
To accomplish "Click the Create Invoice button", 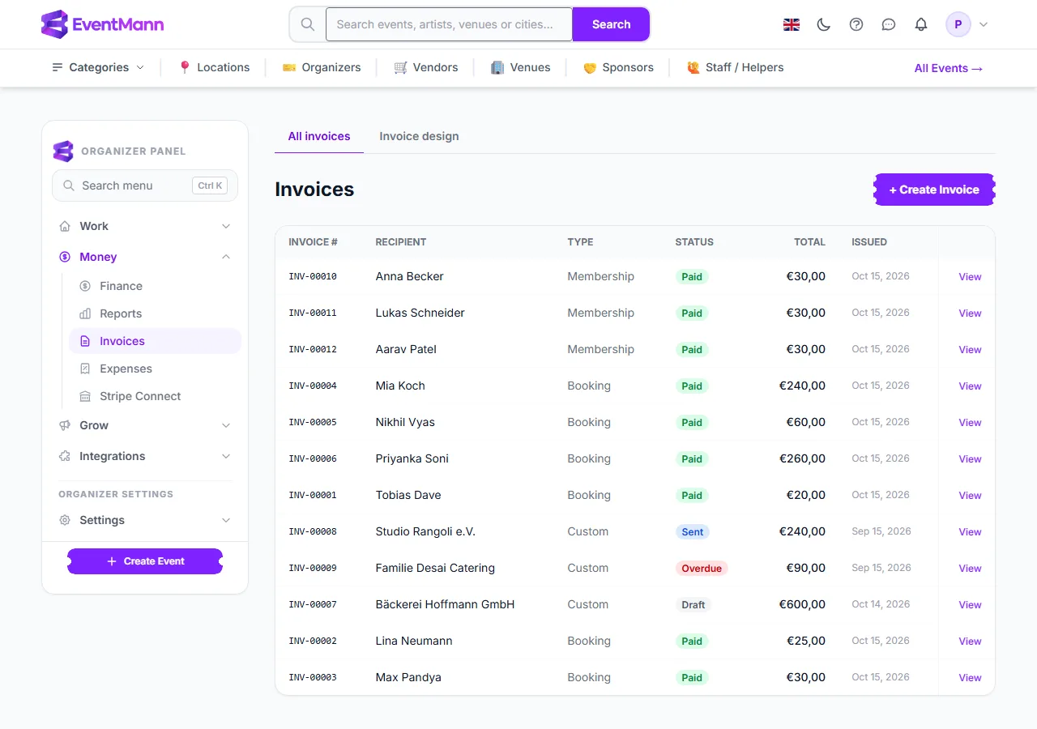I will tap(934, 190).
